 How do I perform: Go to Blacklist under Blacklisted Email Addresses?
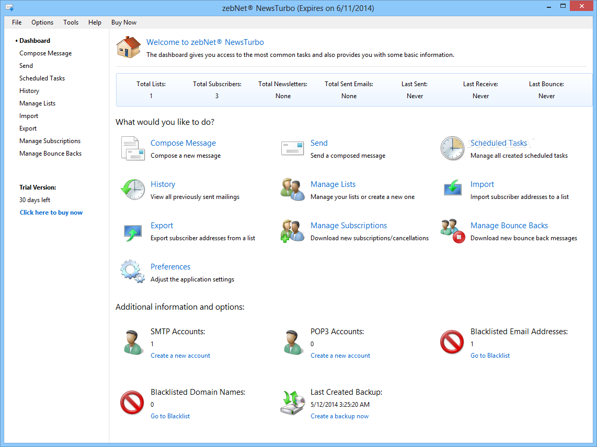click(490, 356)
